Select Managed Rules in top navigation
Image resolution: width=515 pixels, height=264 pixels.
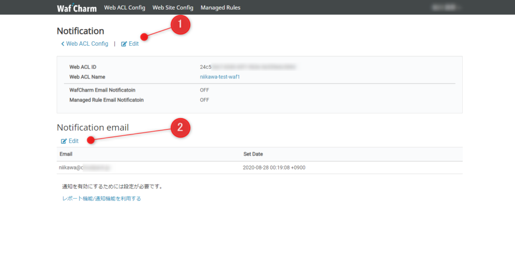pos(220,8)
